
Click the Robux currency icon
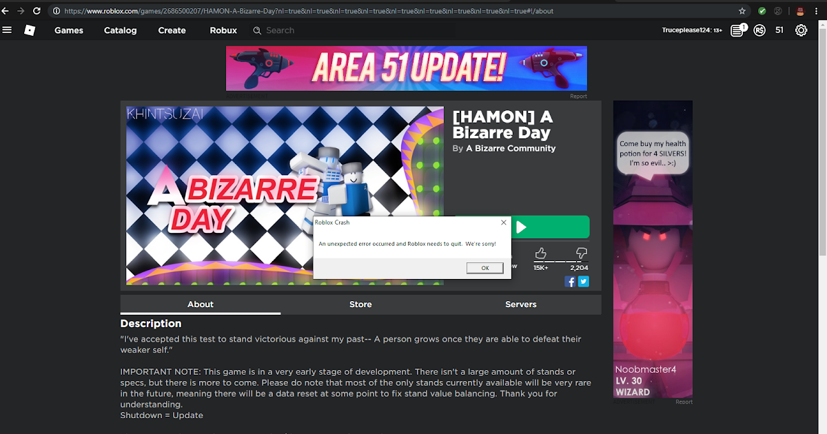759,30
